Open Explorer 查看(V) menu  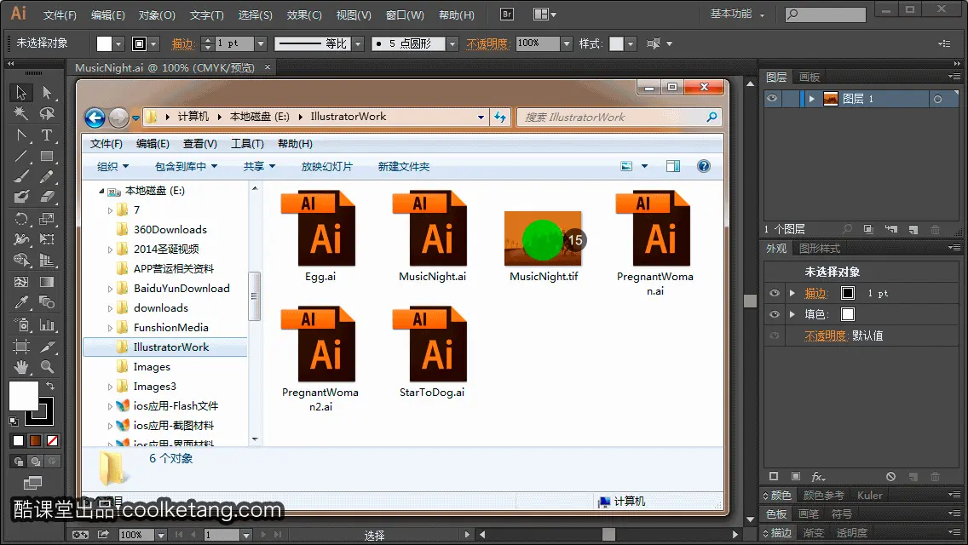click(x=200, y=144)
